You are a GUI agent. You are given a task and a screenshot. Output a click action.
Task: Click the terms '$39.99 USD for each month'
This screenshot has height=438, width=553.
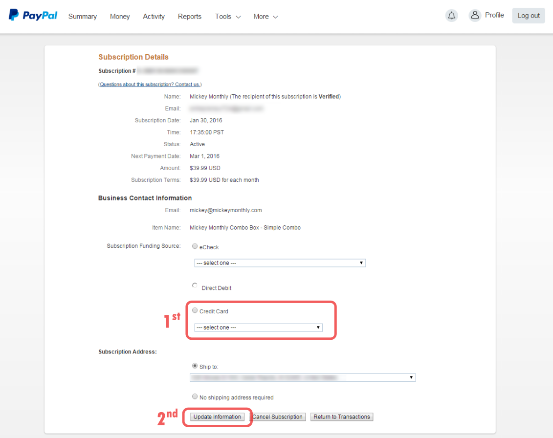224,180
